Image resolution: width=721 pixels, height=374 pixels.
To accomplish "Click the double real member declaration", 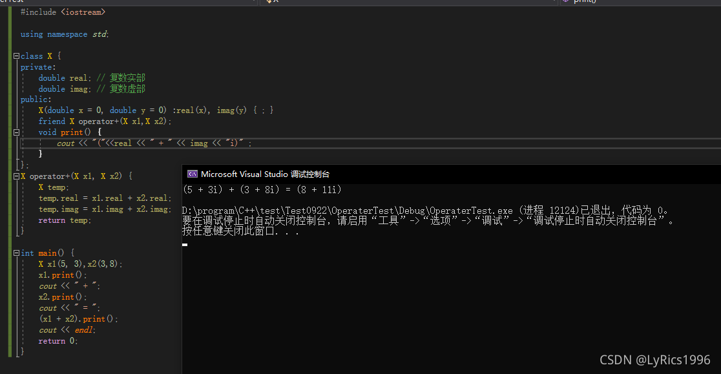I will pos(92,78).
